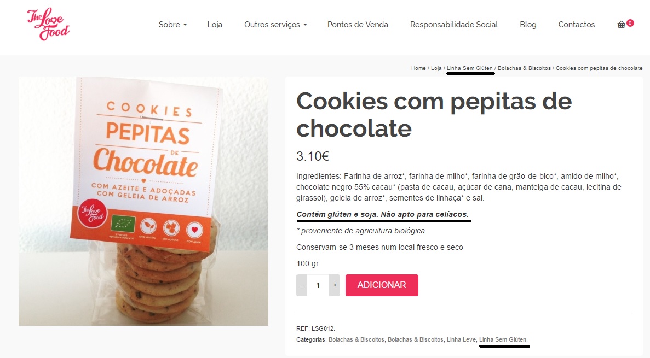Open Linha Sem Glúten breadcrumb link
650x358 pixels.
(470, 68)
